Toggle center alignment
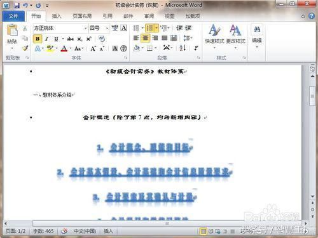Viewport: 318px width, 238px height. 146,38
